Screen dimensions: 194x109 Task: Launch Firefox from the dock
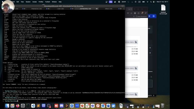[x=18, y=106]
